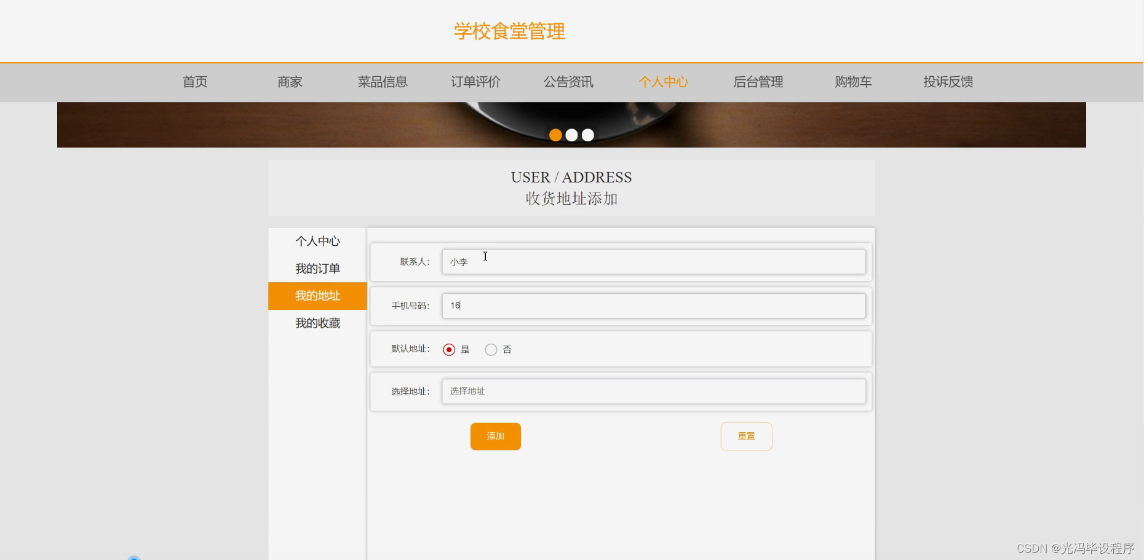Viewport: 1144px width, 560px height.
Task: Select 我的收藏 in the sidebar
Action: (317, 323)
